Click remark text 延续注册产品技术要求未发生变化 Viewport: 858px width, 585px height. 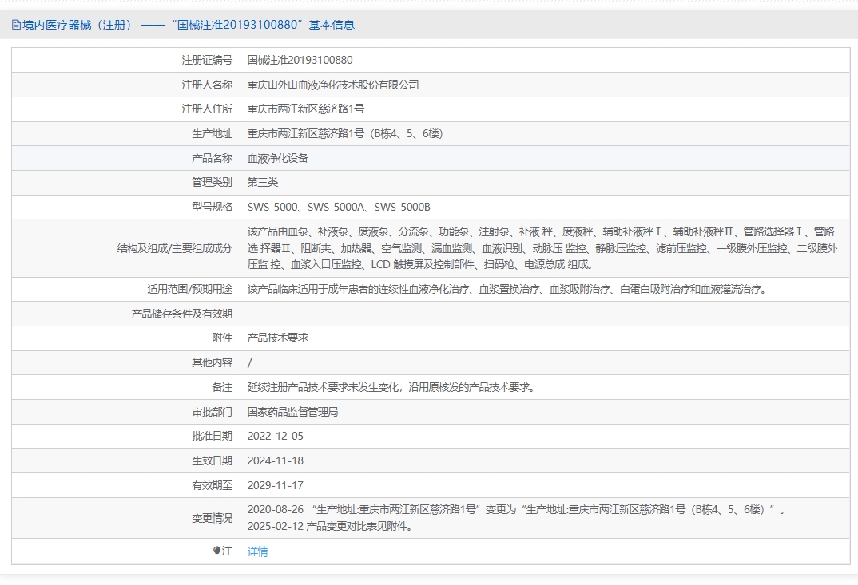(391, 387)
